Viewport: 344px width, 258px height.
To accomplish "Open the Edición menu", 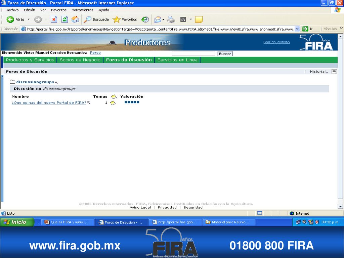I will pyautogui.click(x=30, y=10).
